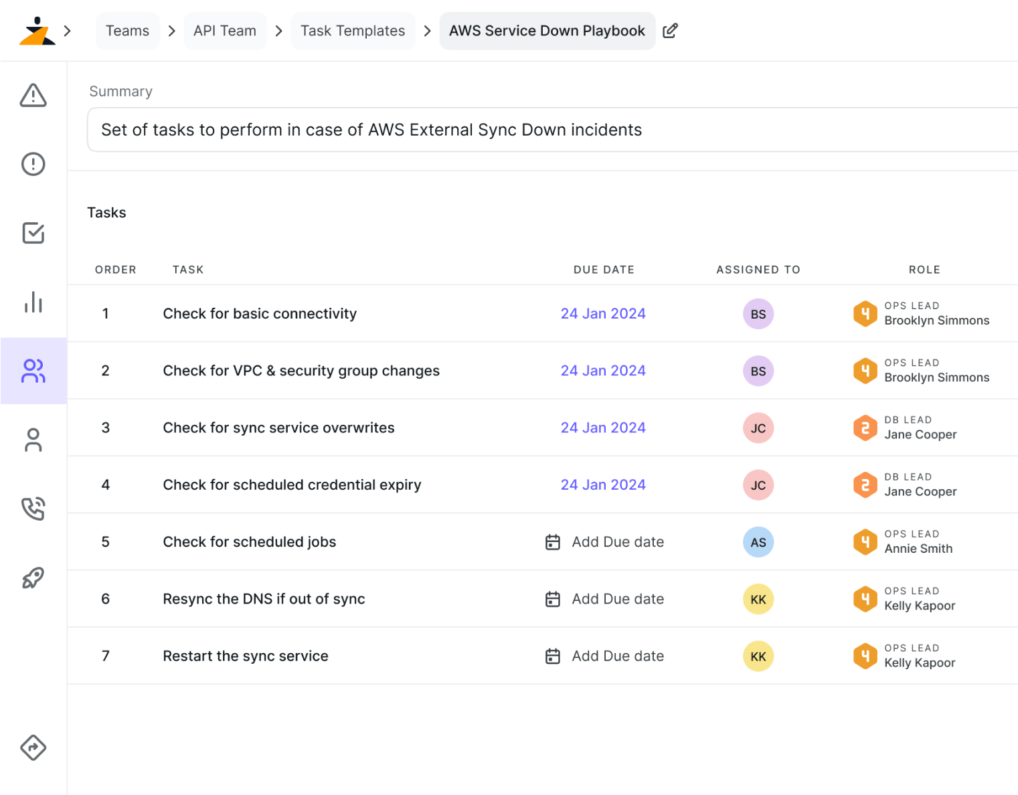Click Kelly Kapoor KK avatar on task 6
This screenshot has width=1018, height=795.
pyautogui.click(x=758, y=599)
